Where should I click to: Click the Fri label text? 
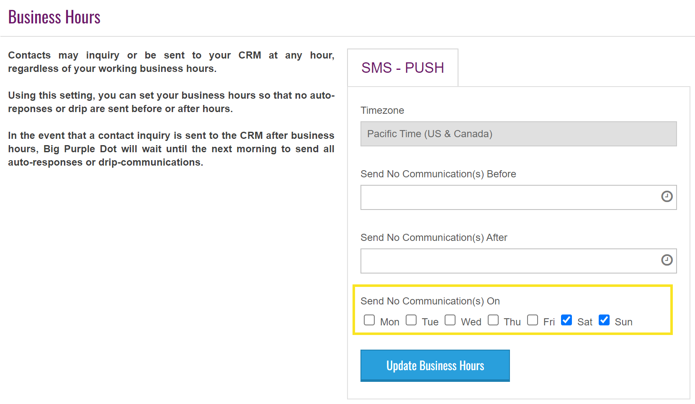coord(549,322)
